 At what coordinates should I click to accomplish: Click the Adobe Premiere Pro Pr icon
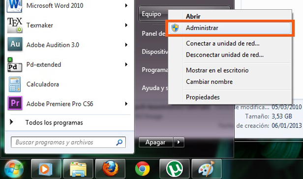pos(15,103)
